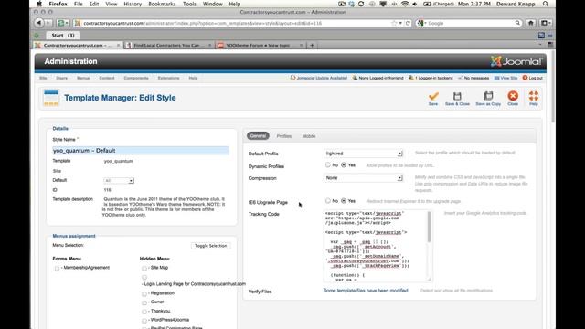Open the Content admin menu

pyautogui.click(x=107, y=78)
